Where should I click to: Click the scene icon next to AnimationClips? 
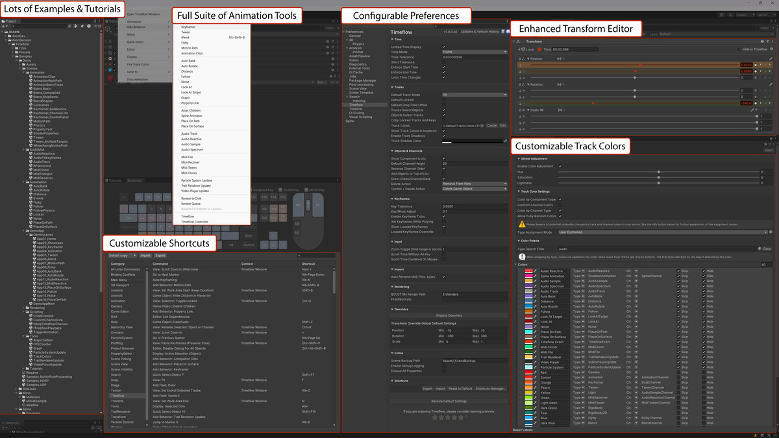[31, 77]
